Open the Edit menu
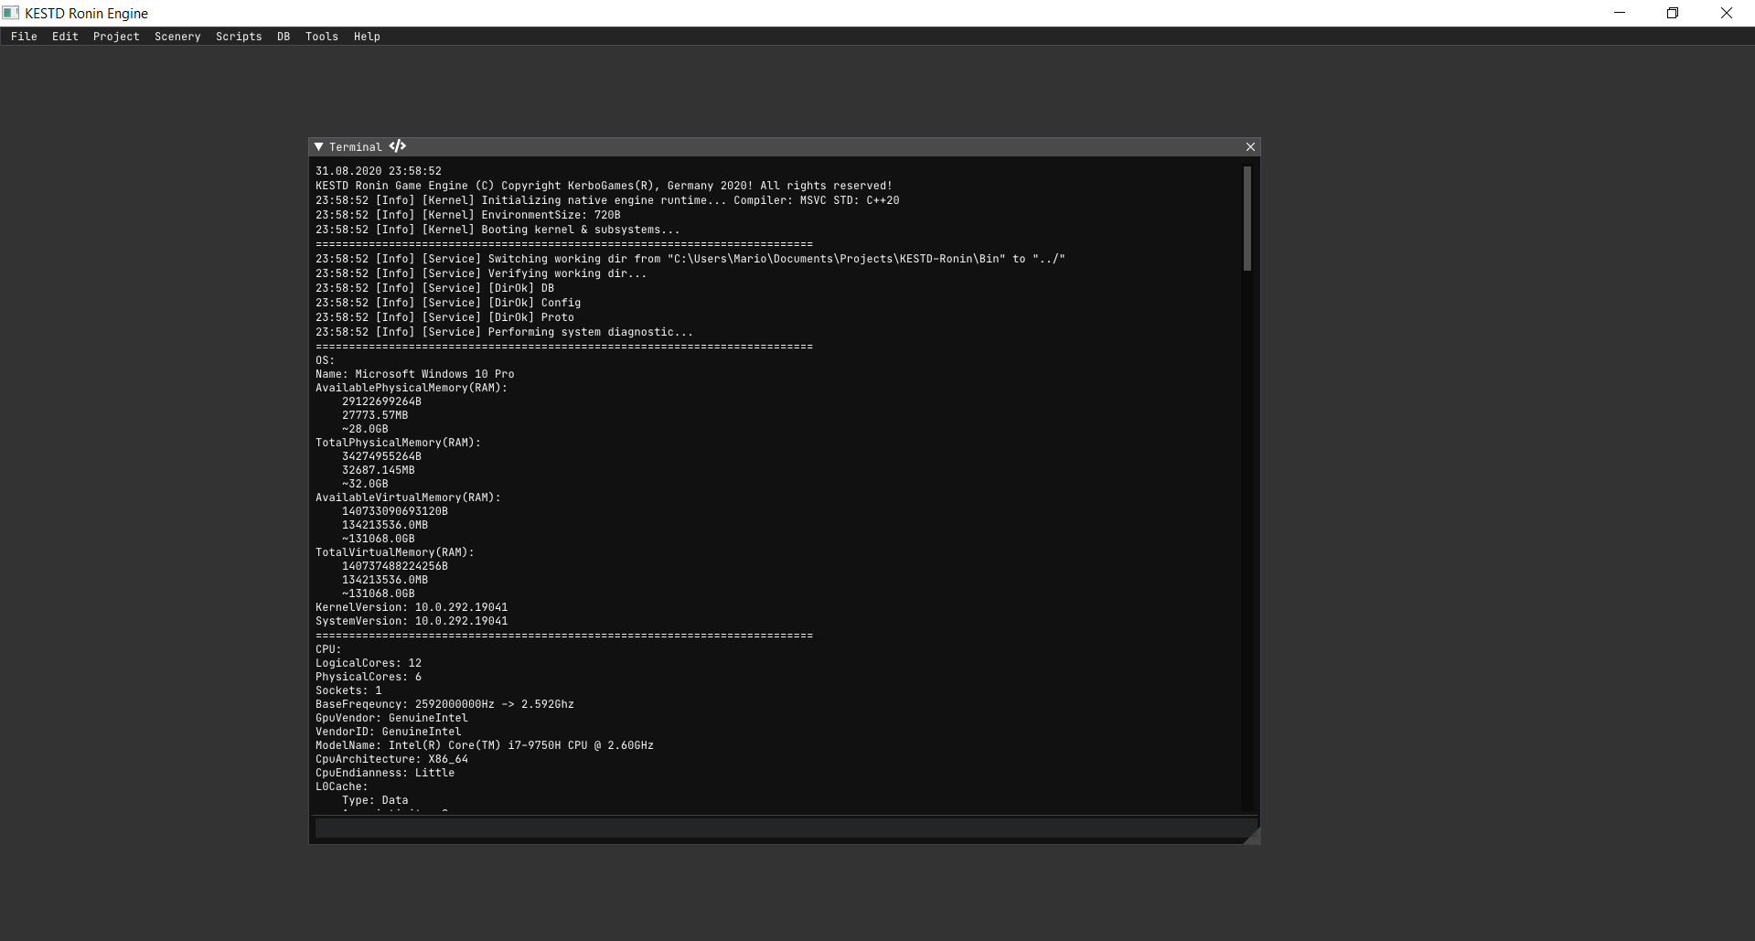This screenshot has height=941, width=1755. 65,37
